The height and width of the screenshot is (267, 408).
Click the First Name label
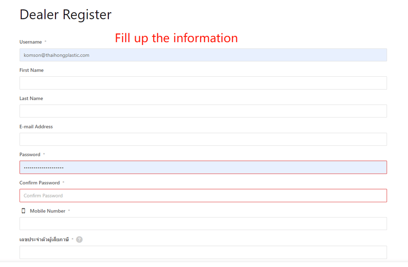point(31,70)
